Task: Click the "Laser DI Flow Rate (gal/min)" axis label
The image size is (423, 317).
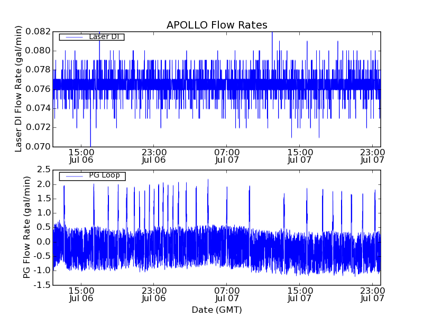Action: (x=18, y=89)
